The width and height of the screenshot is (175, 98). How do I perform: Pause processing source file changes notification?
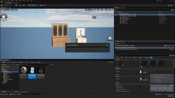pyautogui.click(x=170, y=85)
